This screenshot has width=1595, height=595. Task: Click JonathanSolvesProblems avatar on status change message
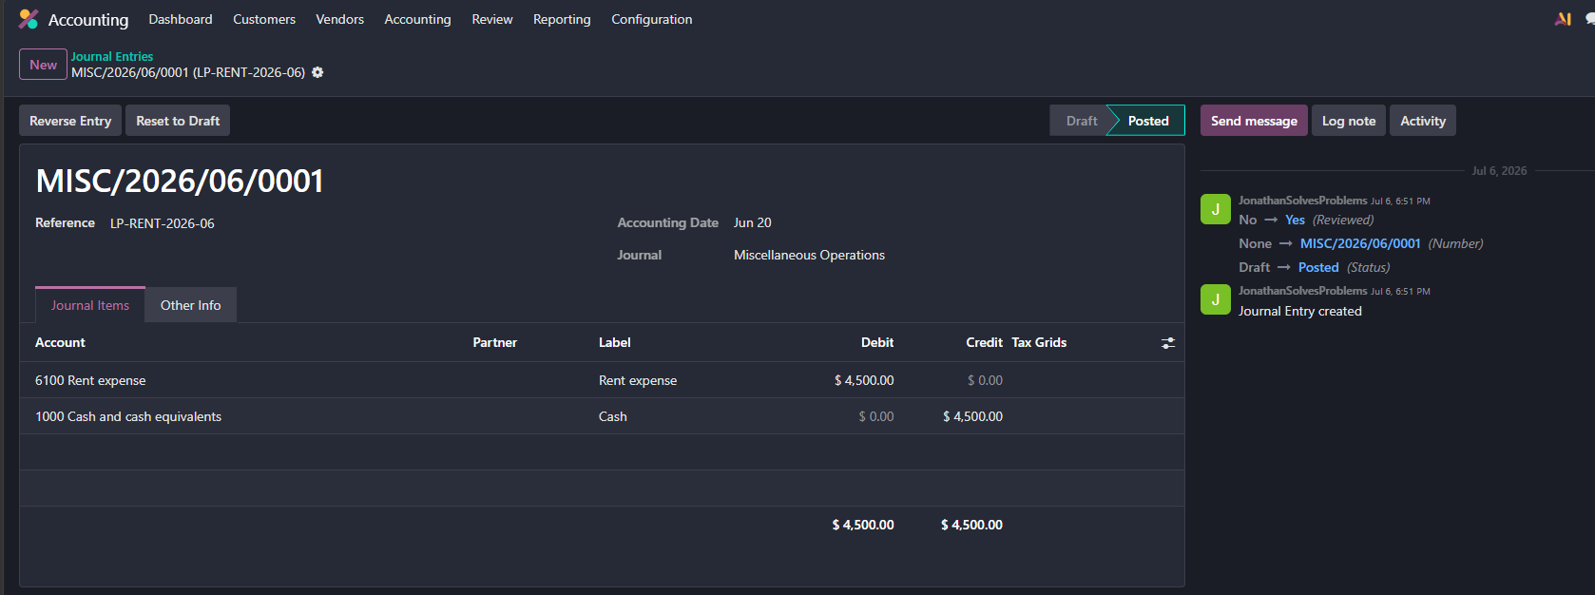coord(1216,209)
